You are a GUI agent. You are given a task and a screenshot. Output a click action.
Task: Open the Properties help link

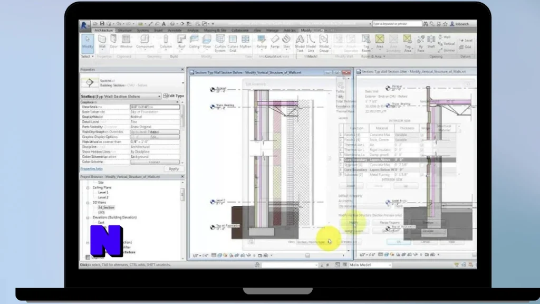point(92,169)
